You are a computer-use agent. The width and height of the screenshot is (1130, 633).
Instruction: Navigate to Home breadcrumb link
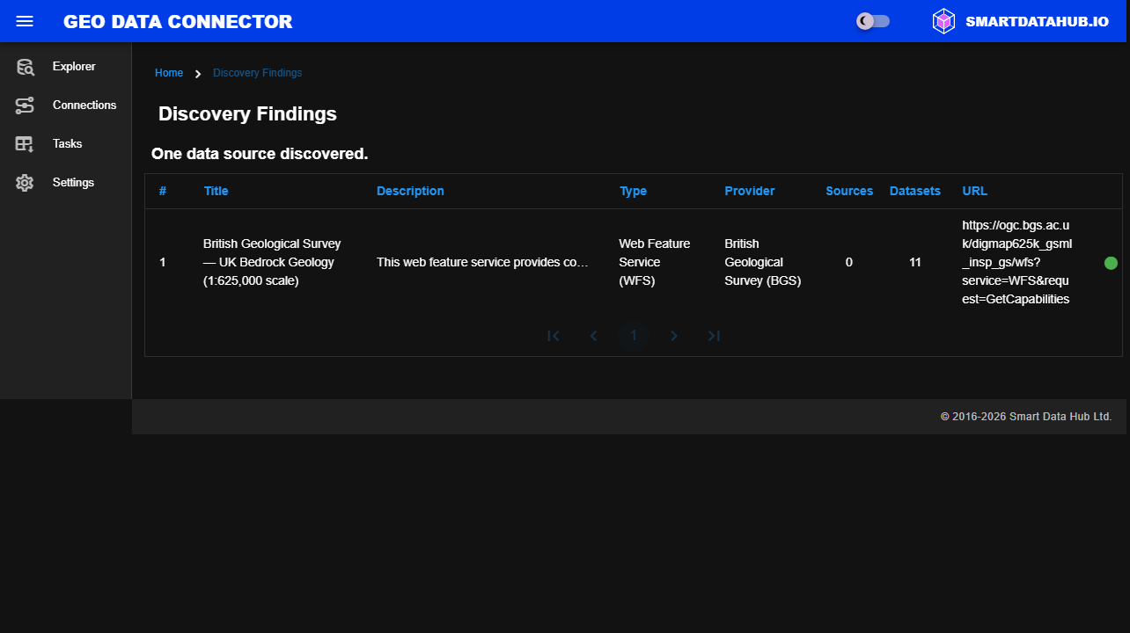[169, 73]
